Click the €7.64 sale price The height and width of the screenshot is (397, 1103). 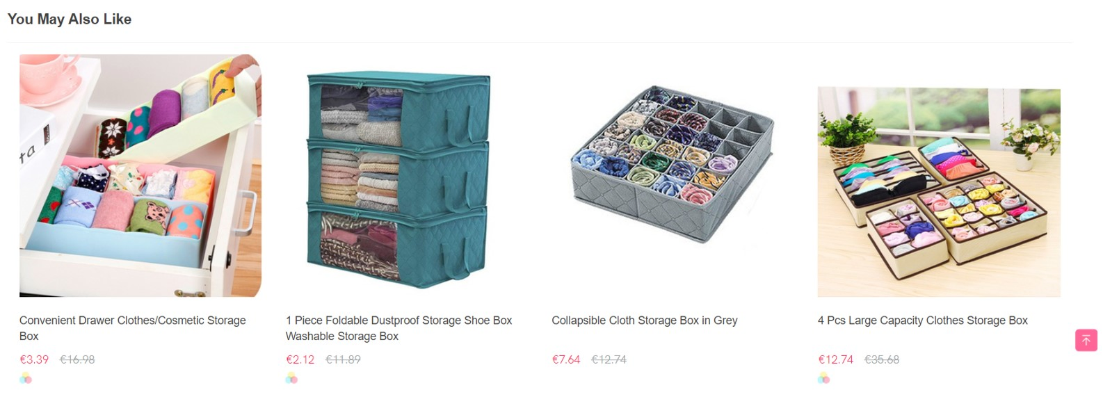click(x=566, y=359)
